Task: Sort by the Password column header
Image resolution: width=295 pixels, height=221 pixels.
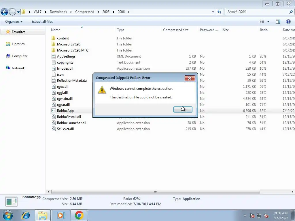Action: pyautogui.click(x=209, y=30)
